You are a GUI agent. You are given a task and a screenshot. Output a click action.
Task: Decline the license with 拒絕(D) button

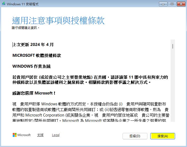[135, 136]
